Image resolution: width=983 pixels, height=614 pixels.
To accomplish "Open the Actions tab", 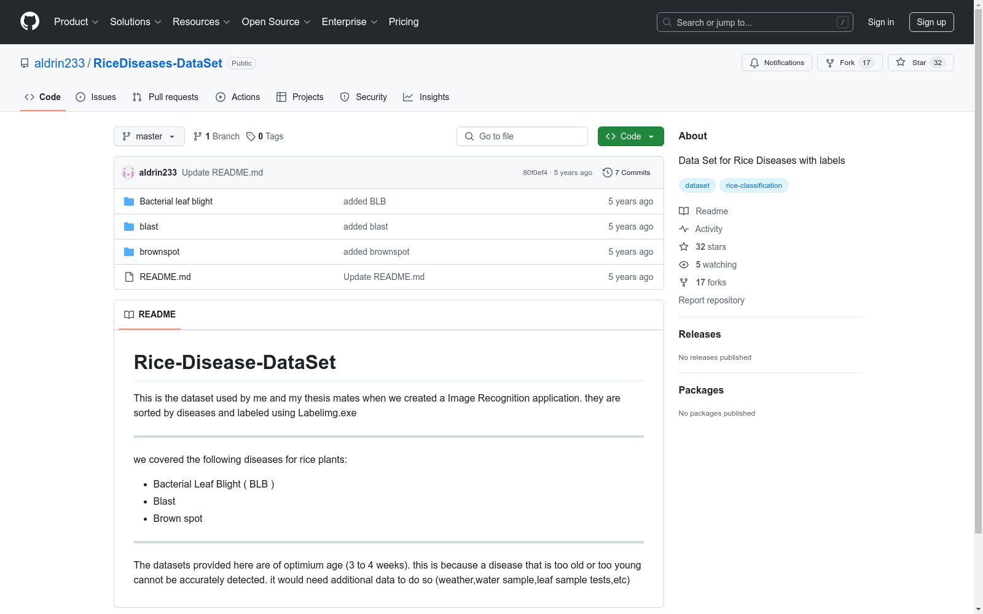I will (238, 97).
